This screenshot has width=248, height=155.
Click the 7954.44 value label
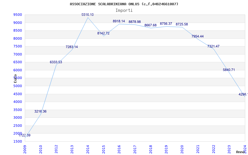pyautogui.click(x=197, y=36)
